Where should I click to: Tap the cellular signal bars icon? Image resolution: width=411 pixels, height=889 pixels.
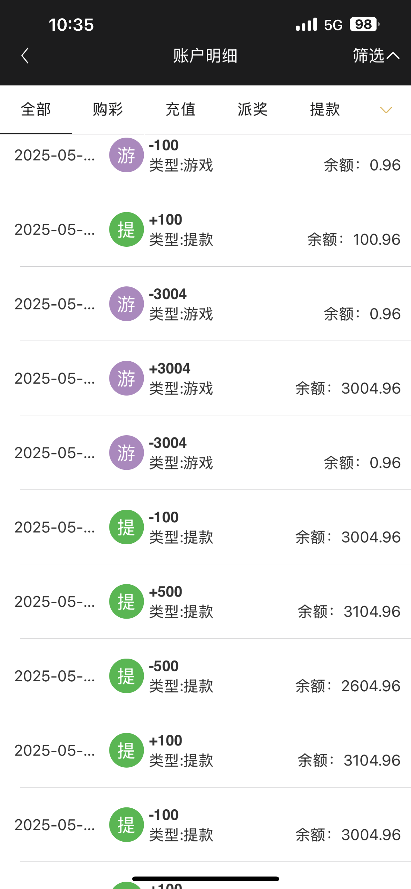[306, 25]
